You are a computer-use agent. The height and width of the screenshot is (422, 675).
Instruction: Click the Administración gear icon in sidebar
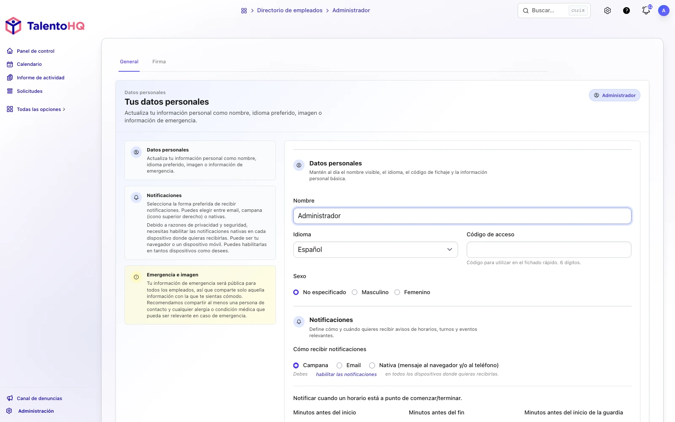point(9,411)
